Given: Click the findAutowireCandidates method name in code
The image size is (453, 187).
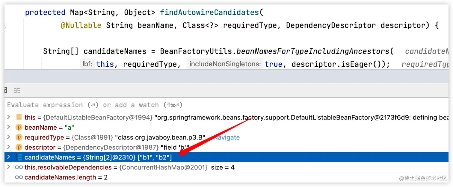Looking at the screenshot, I should click(x=209, y=12).
